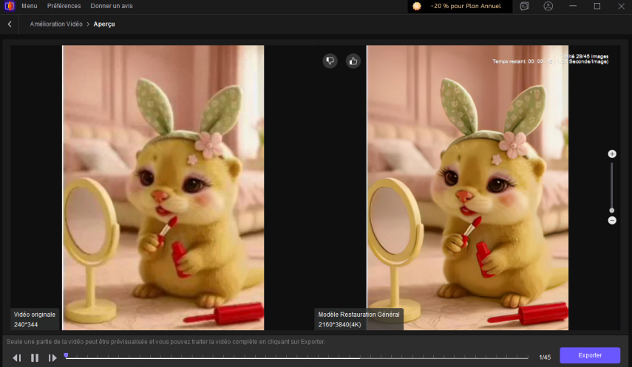632x367 pixels.
Task: Open the Menu item
Action: [x=30, y=6]
